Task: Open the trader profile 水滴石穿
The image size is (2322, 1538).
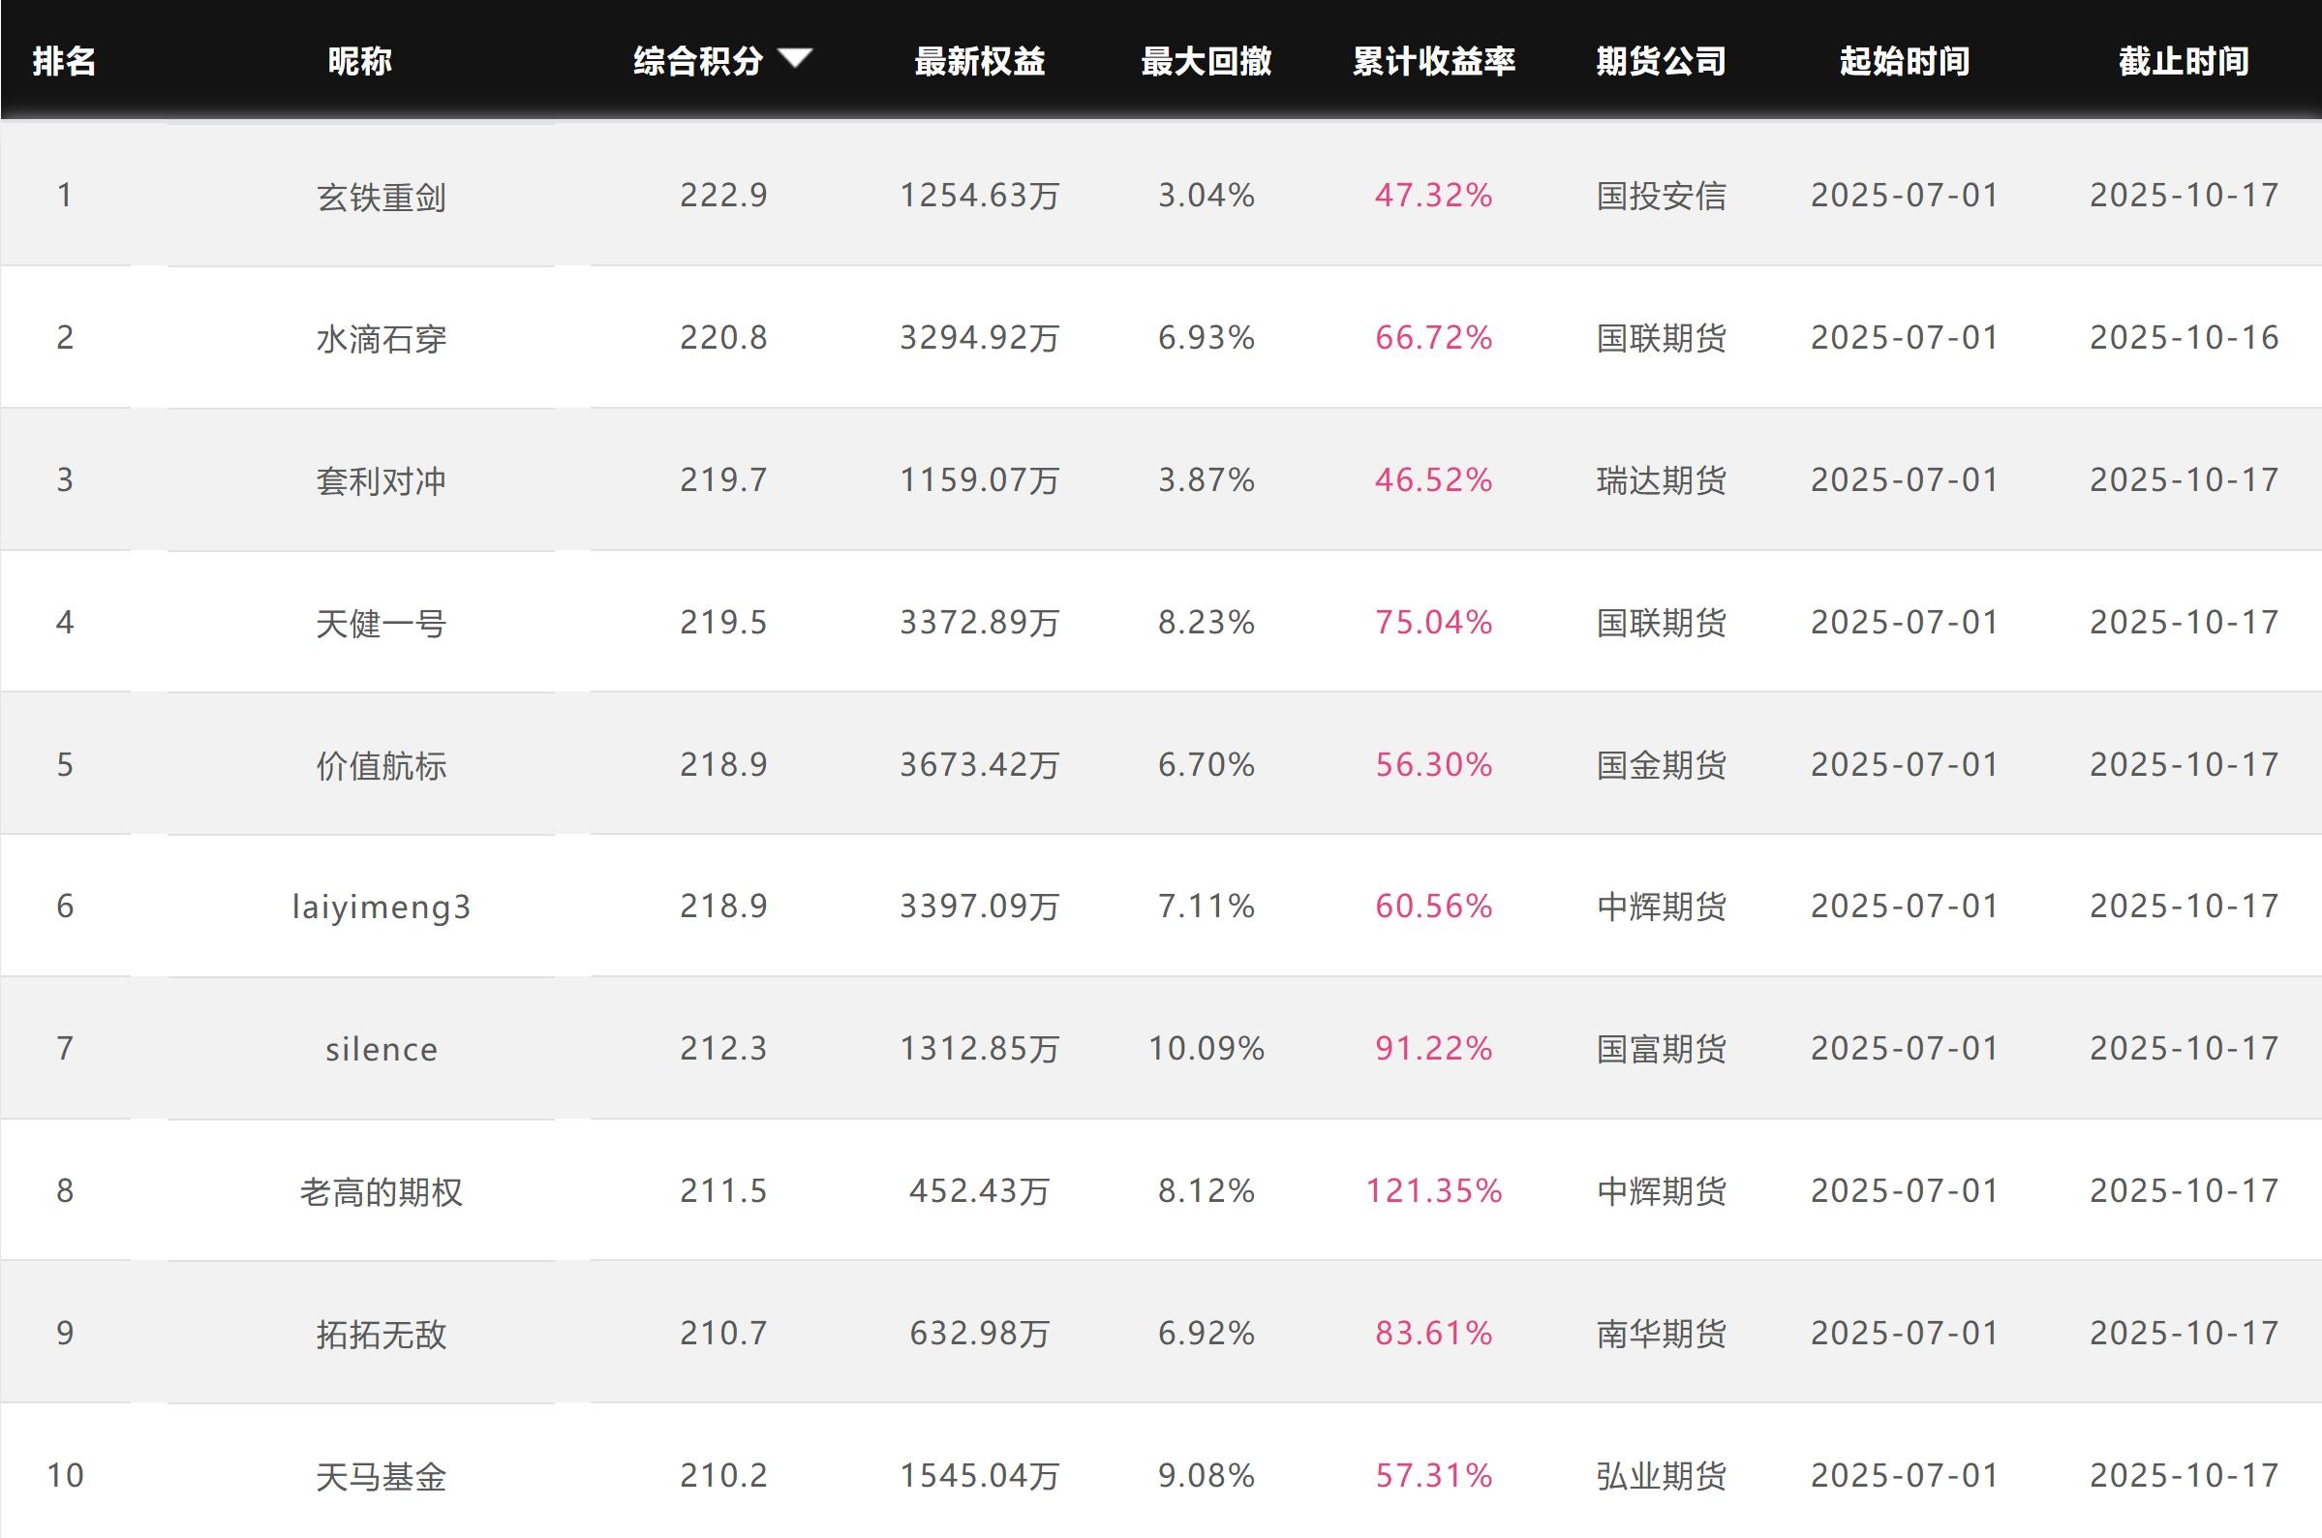Action: (382, 338)
